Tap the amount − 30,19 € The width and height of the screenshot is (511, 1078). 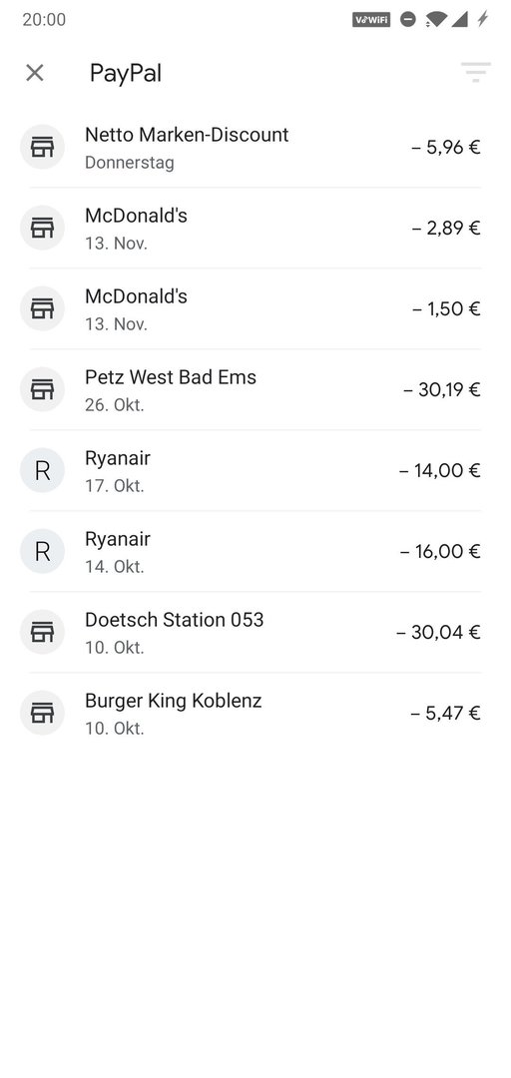pyautogui.click(x=441, y=390)
